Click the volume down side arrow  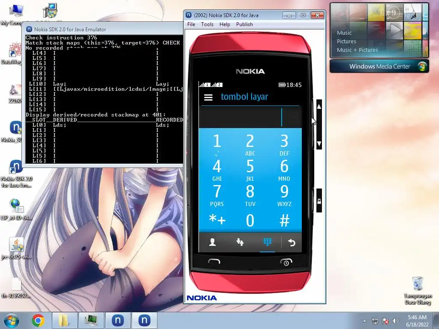(319, 144)
